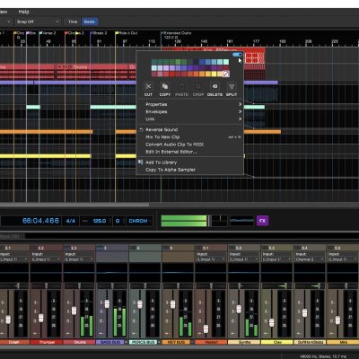Open the input dropdown on mixer channel 3.1
The width and height of the screenshot is (359, 359).
211,259
